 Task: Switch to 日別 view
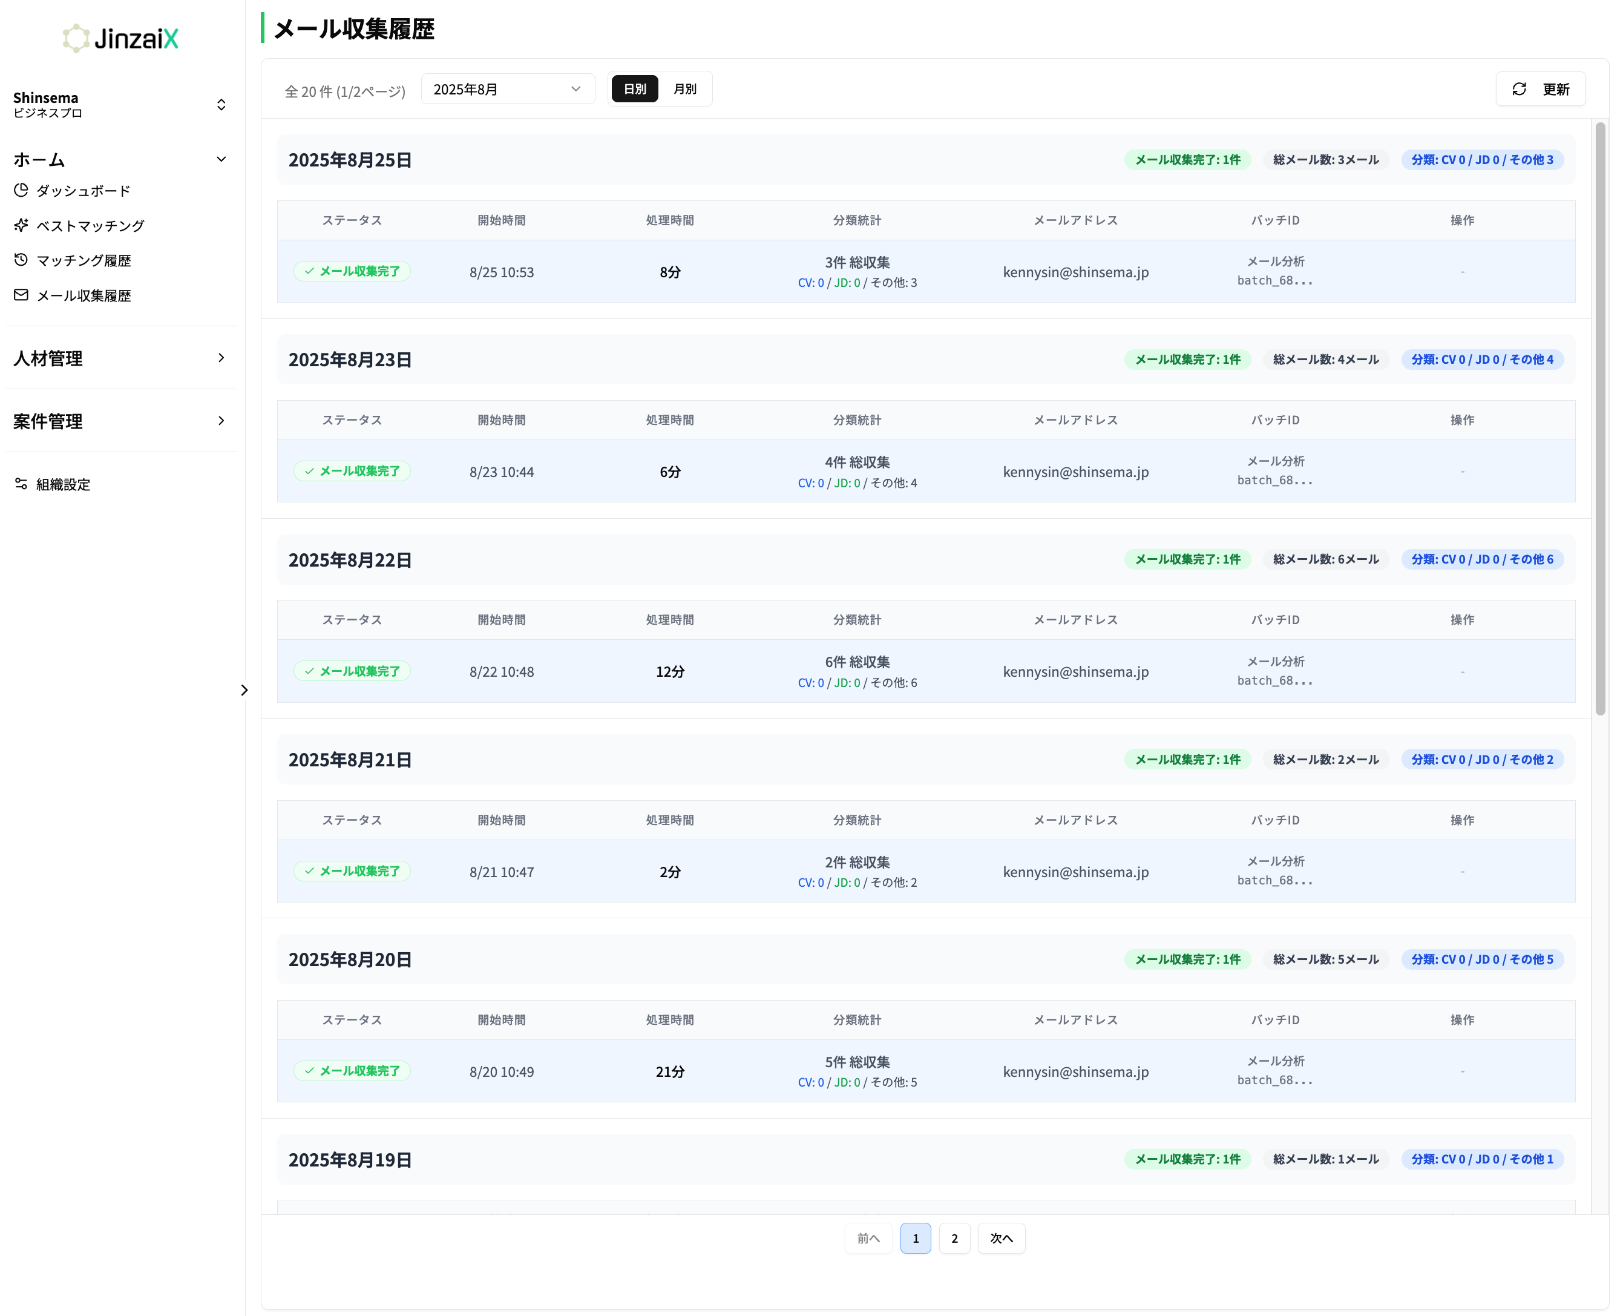(635, 89)
